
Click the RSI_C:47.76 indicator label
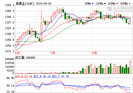60,76
